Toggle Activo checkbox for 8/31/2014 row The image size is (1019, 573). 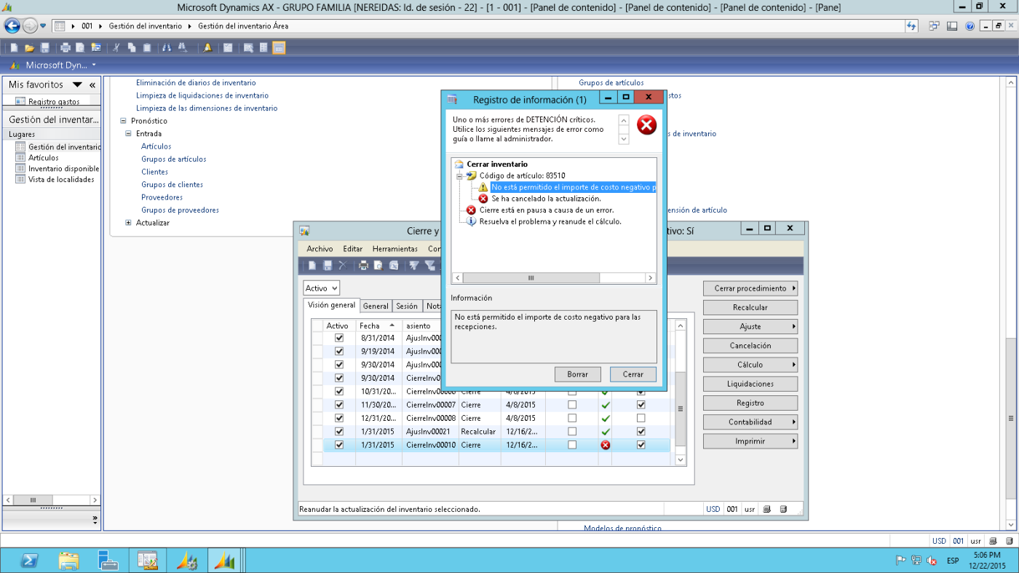click(338, 339)
